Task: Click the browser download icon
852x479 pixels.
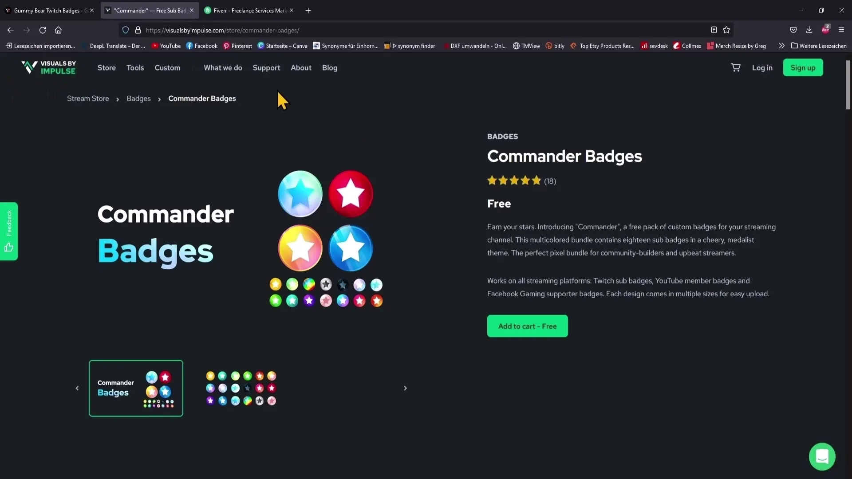Action: (809, 30)
